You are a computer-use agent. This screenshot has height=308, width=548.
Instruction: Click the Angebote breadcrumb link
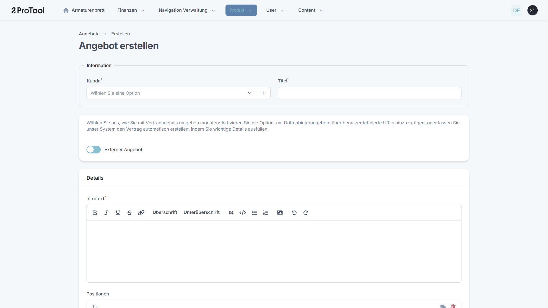(89, 34)
